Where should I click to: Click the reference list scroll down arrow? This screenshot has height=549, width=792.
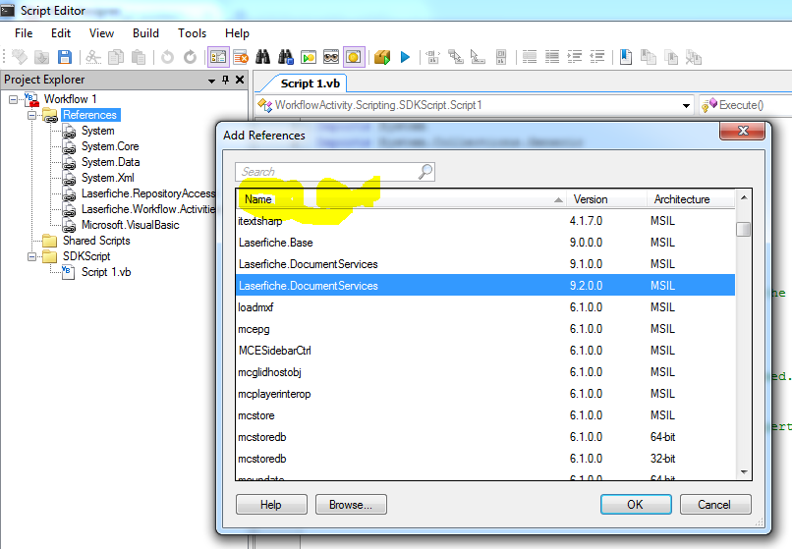point(744,472)
